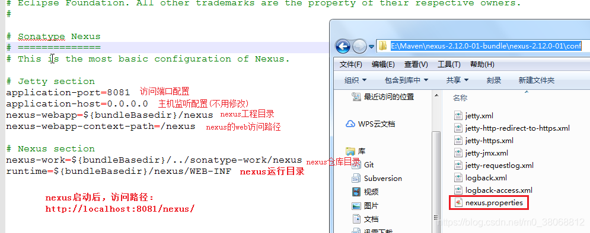Open the 编辑(E) menu

tap(383, 64)
